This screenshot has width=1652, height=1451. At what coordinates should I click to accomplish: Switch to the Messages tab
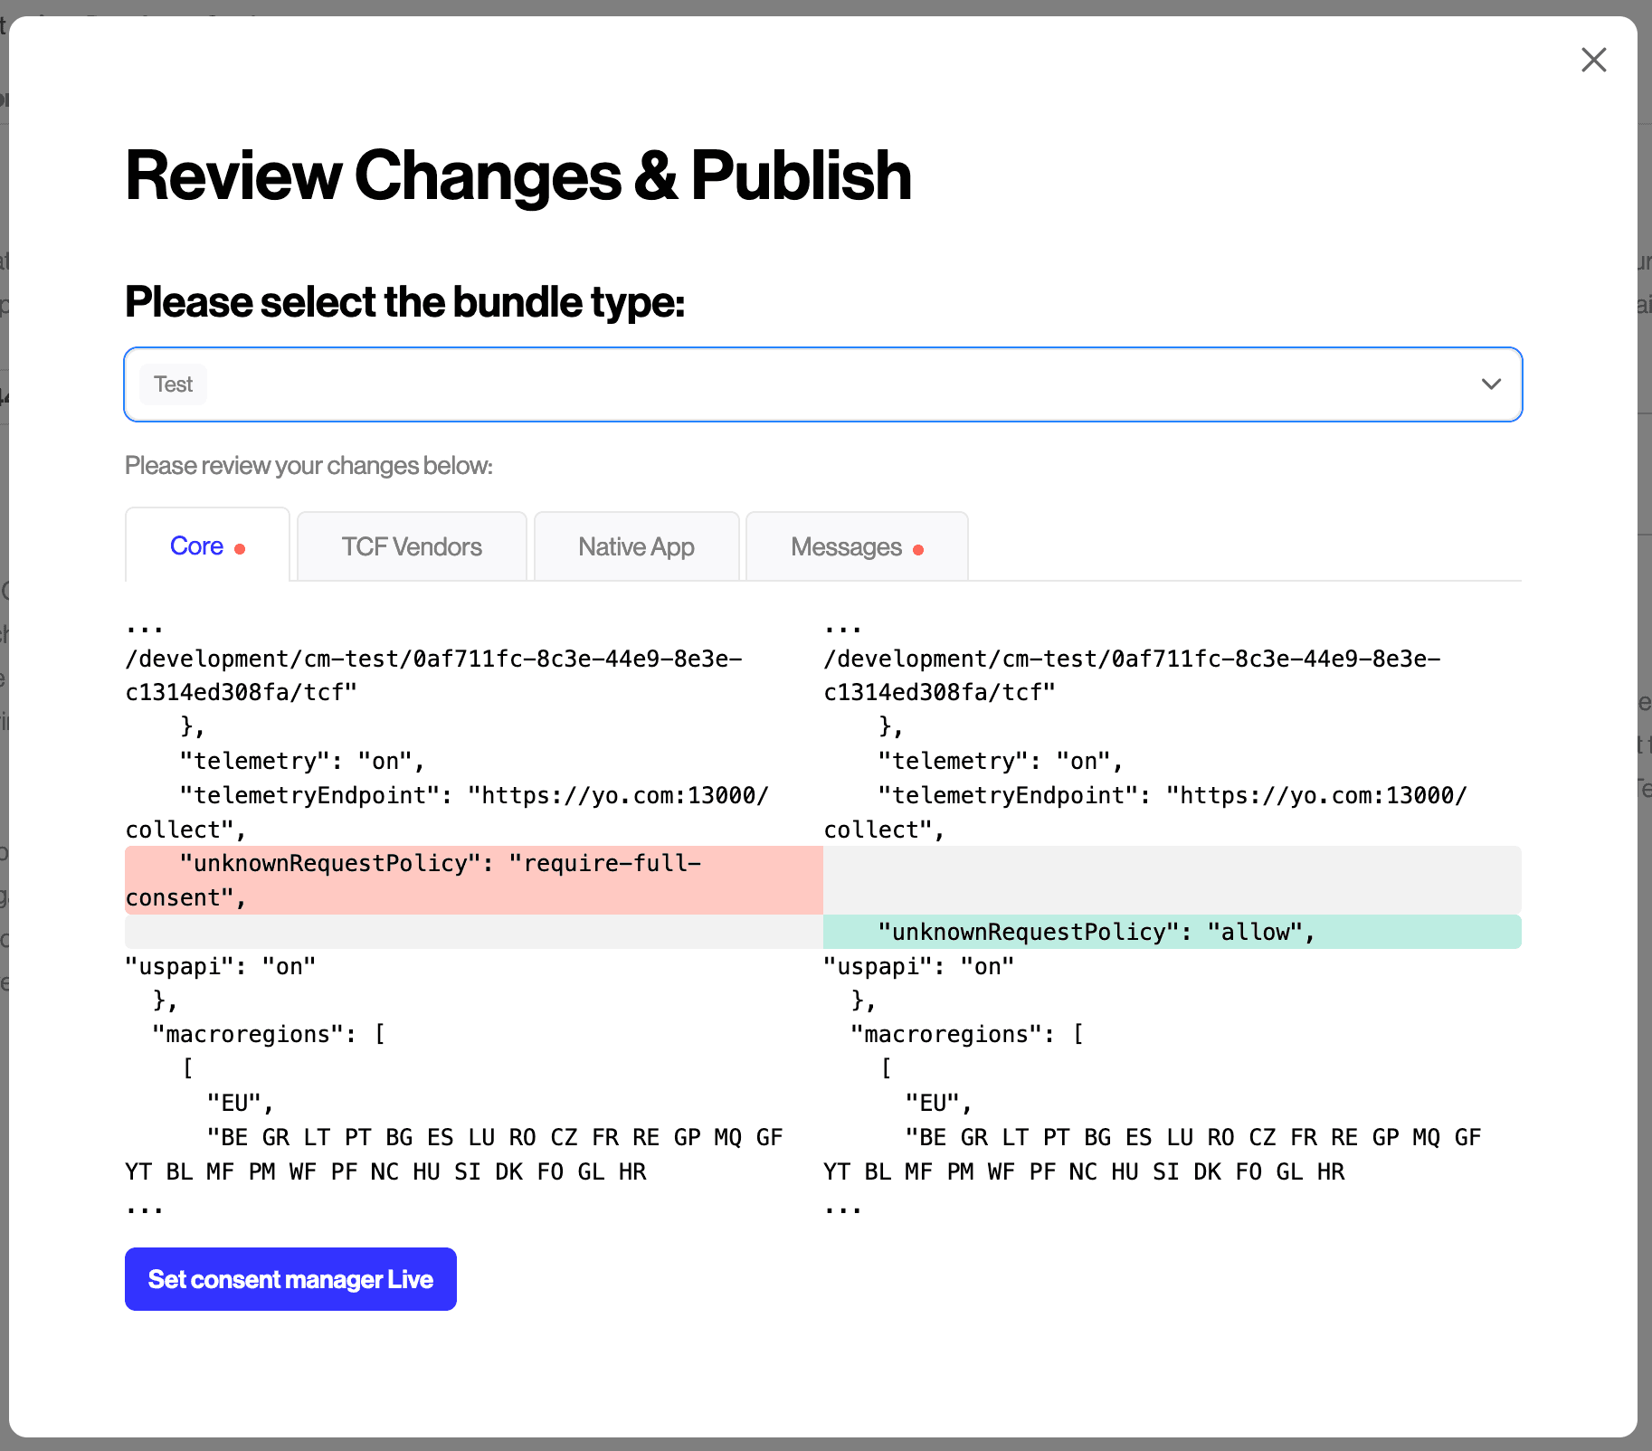point(846,546)
